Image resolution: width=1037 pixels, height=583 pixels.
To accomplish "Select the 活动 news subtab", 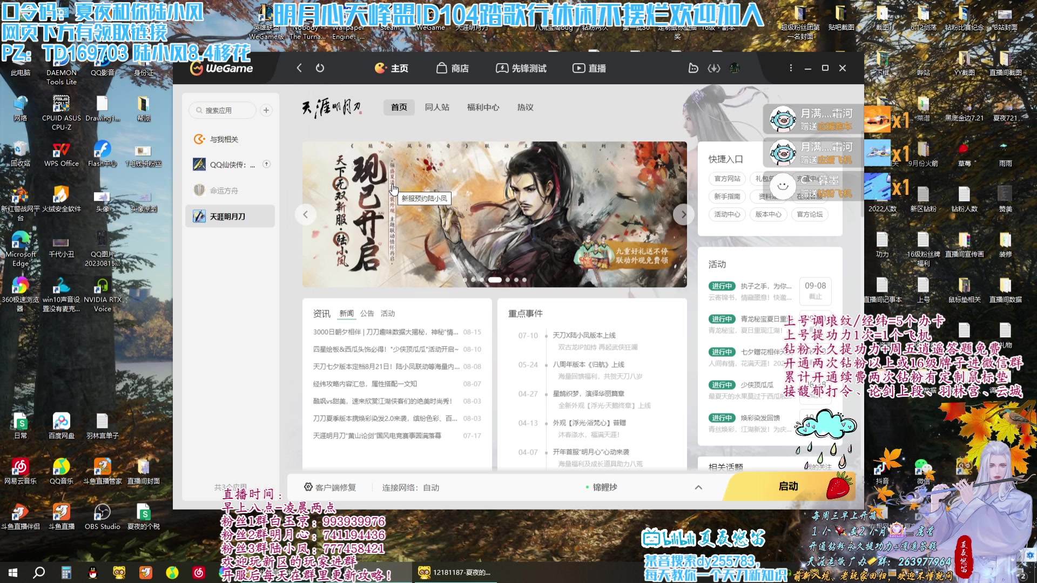I will click(388, 314).
